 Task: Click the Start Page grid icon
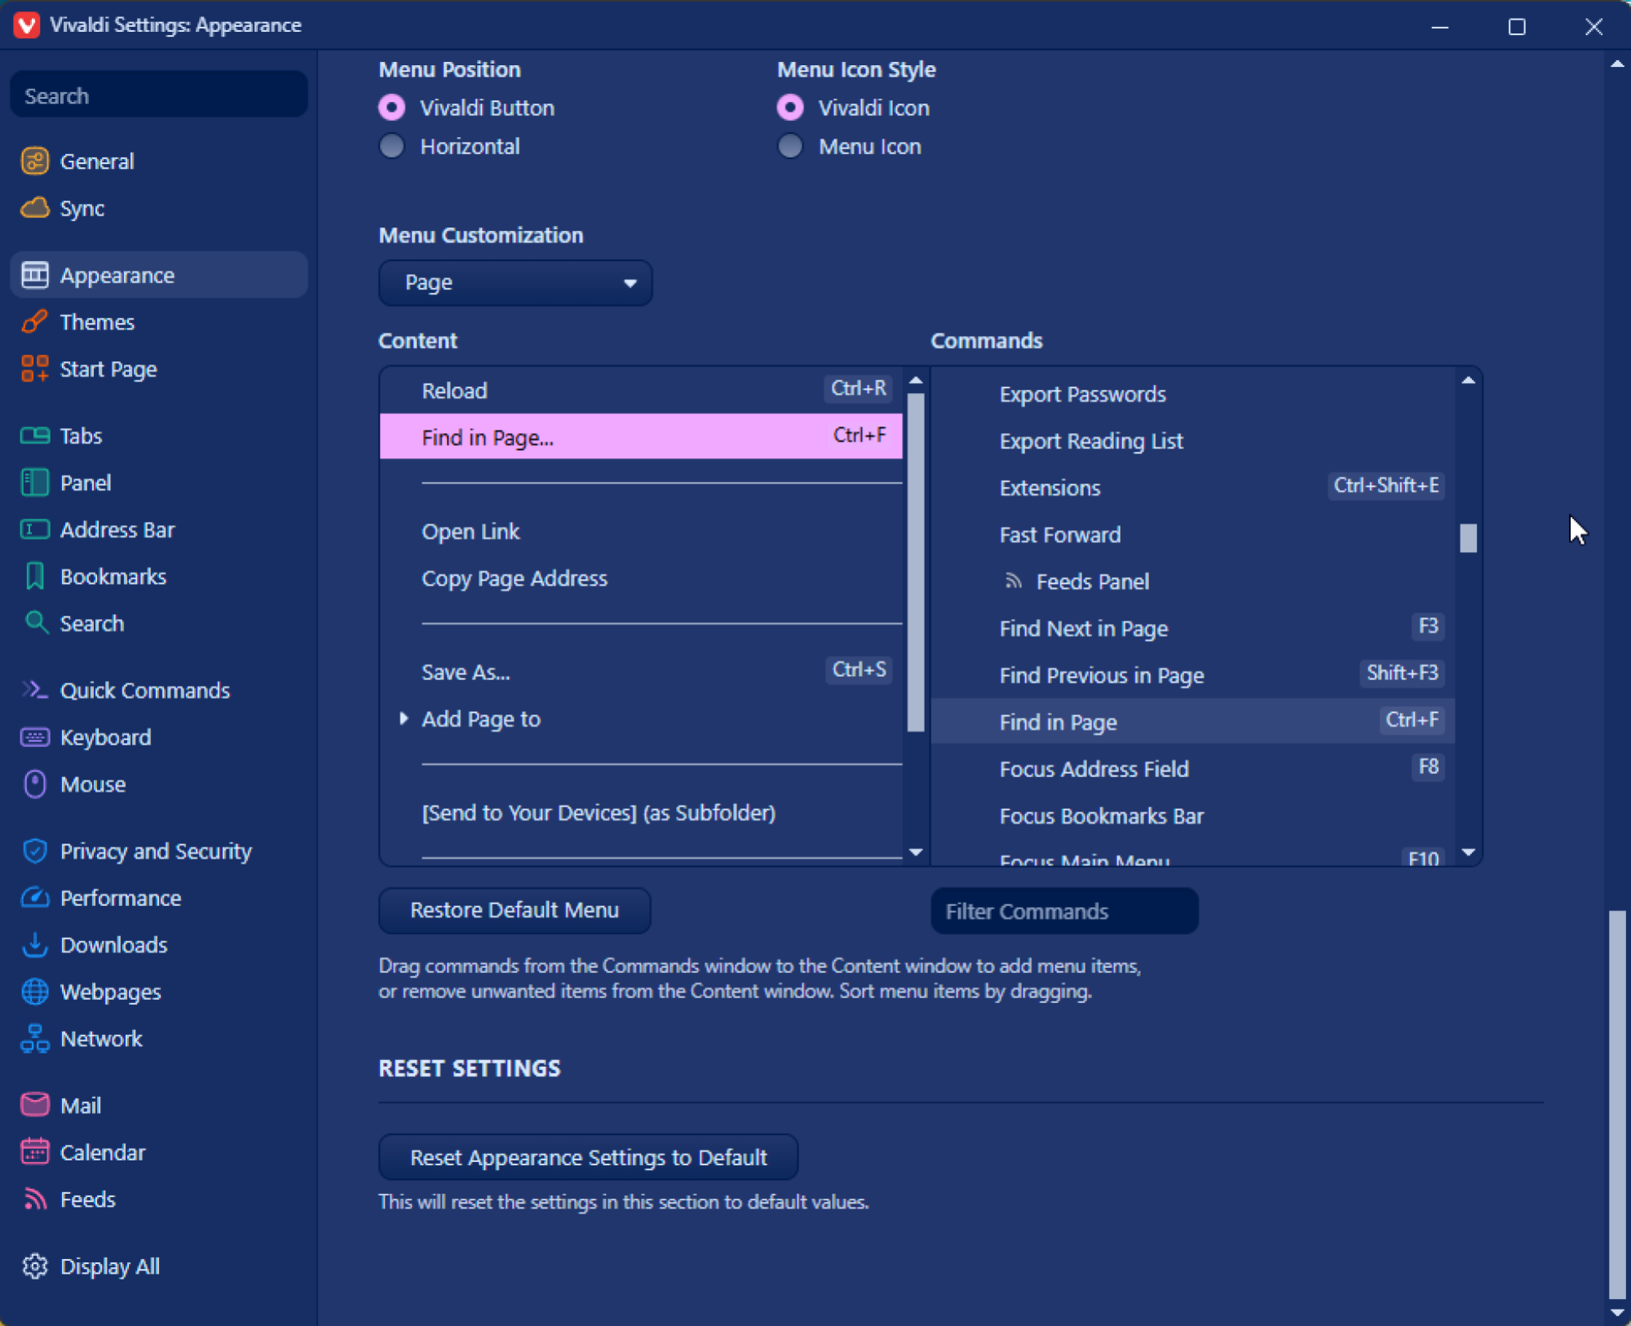point(34,369)
